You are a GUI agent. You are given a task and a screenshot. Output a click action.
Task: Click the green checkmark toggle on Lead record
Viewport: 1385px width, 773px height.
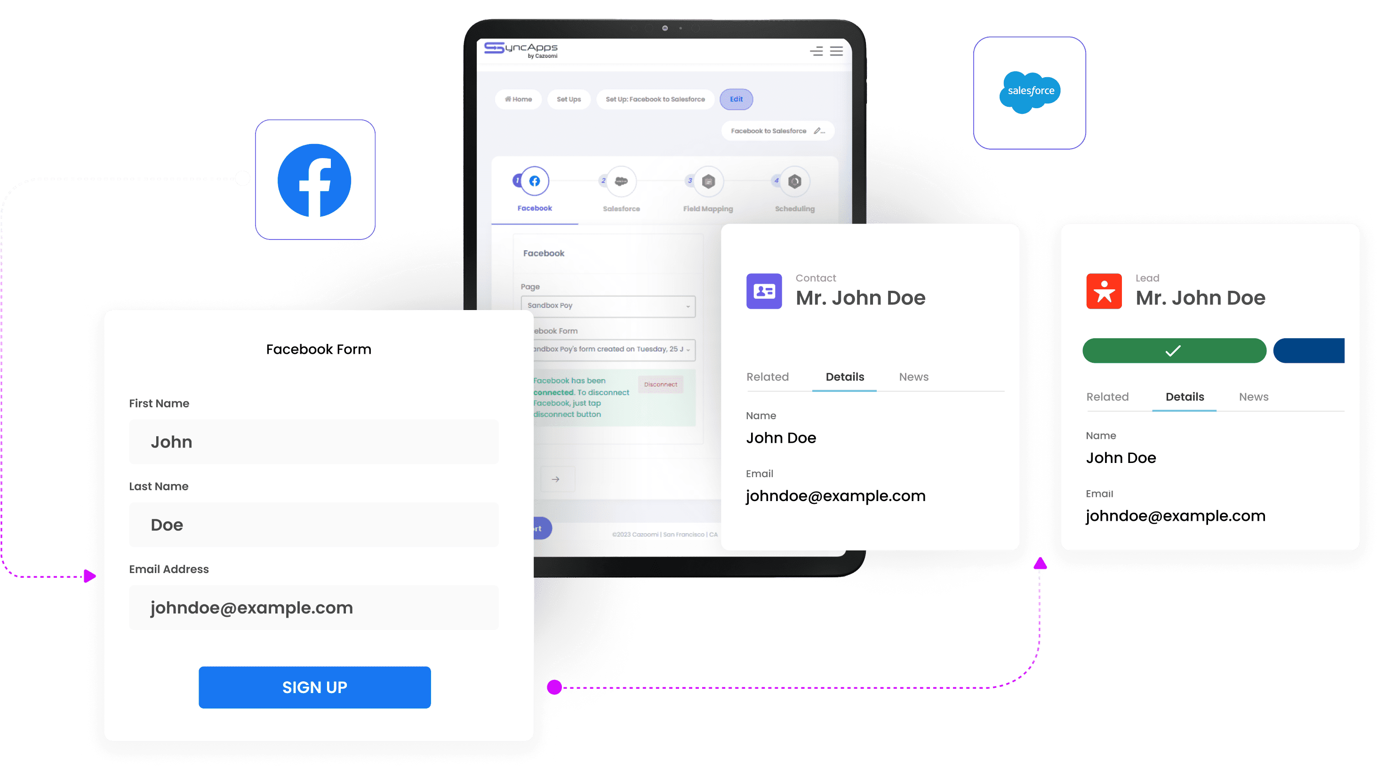tap(1173, 350)
